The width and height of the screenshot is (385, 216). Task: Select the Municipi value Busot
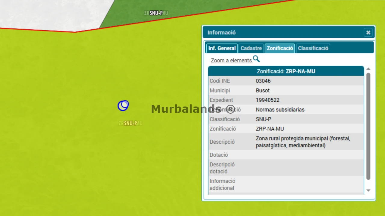tap(263, 91)
